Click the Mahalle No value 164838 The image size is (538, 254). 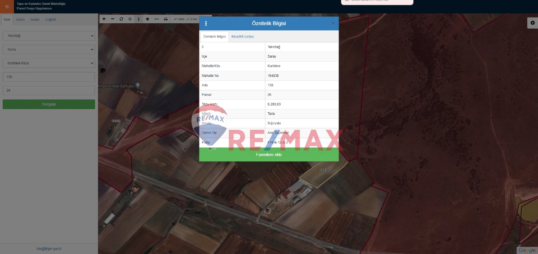coord(302,76)
